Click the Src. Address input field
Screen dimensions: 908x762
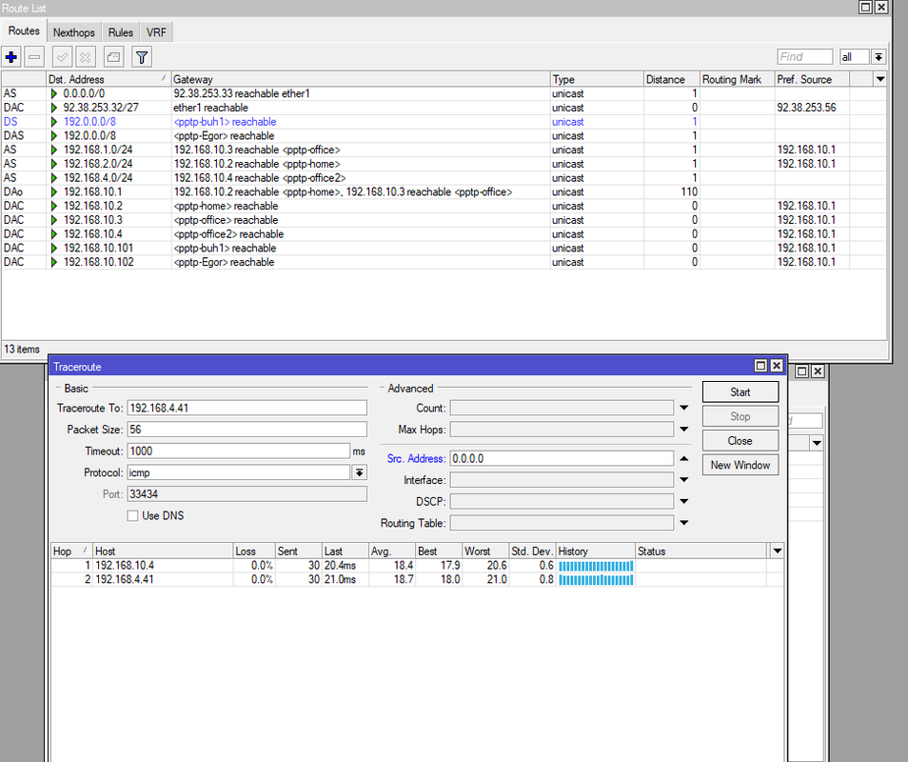[x=562, y=458]
